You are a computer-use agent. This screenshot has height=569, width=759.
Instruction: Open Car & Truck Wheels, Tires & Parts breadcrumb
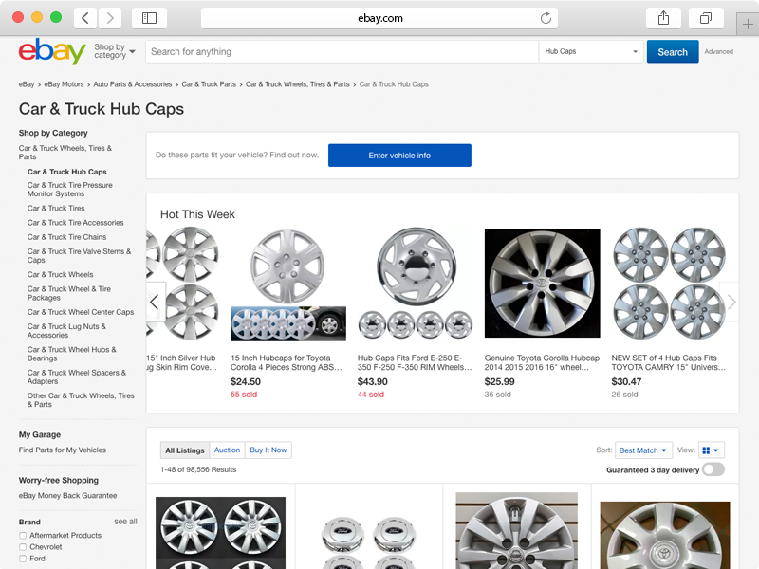pos(297,84)
